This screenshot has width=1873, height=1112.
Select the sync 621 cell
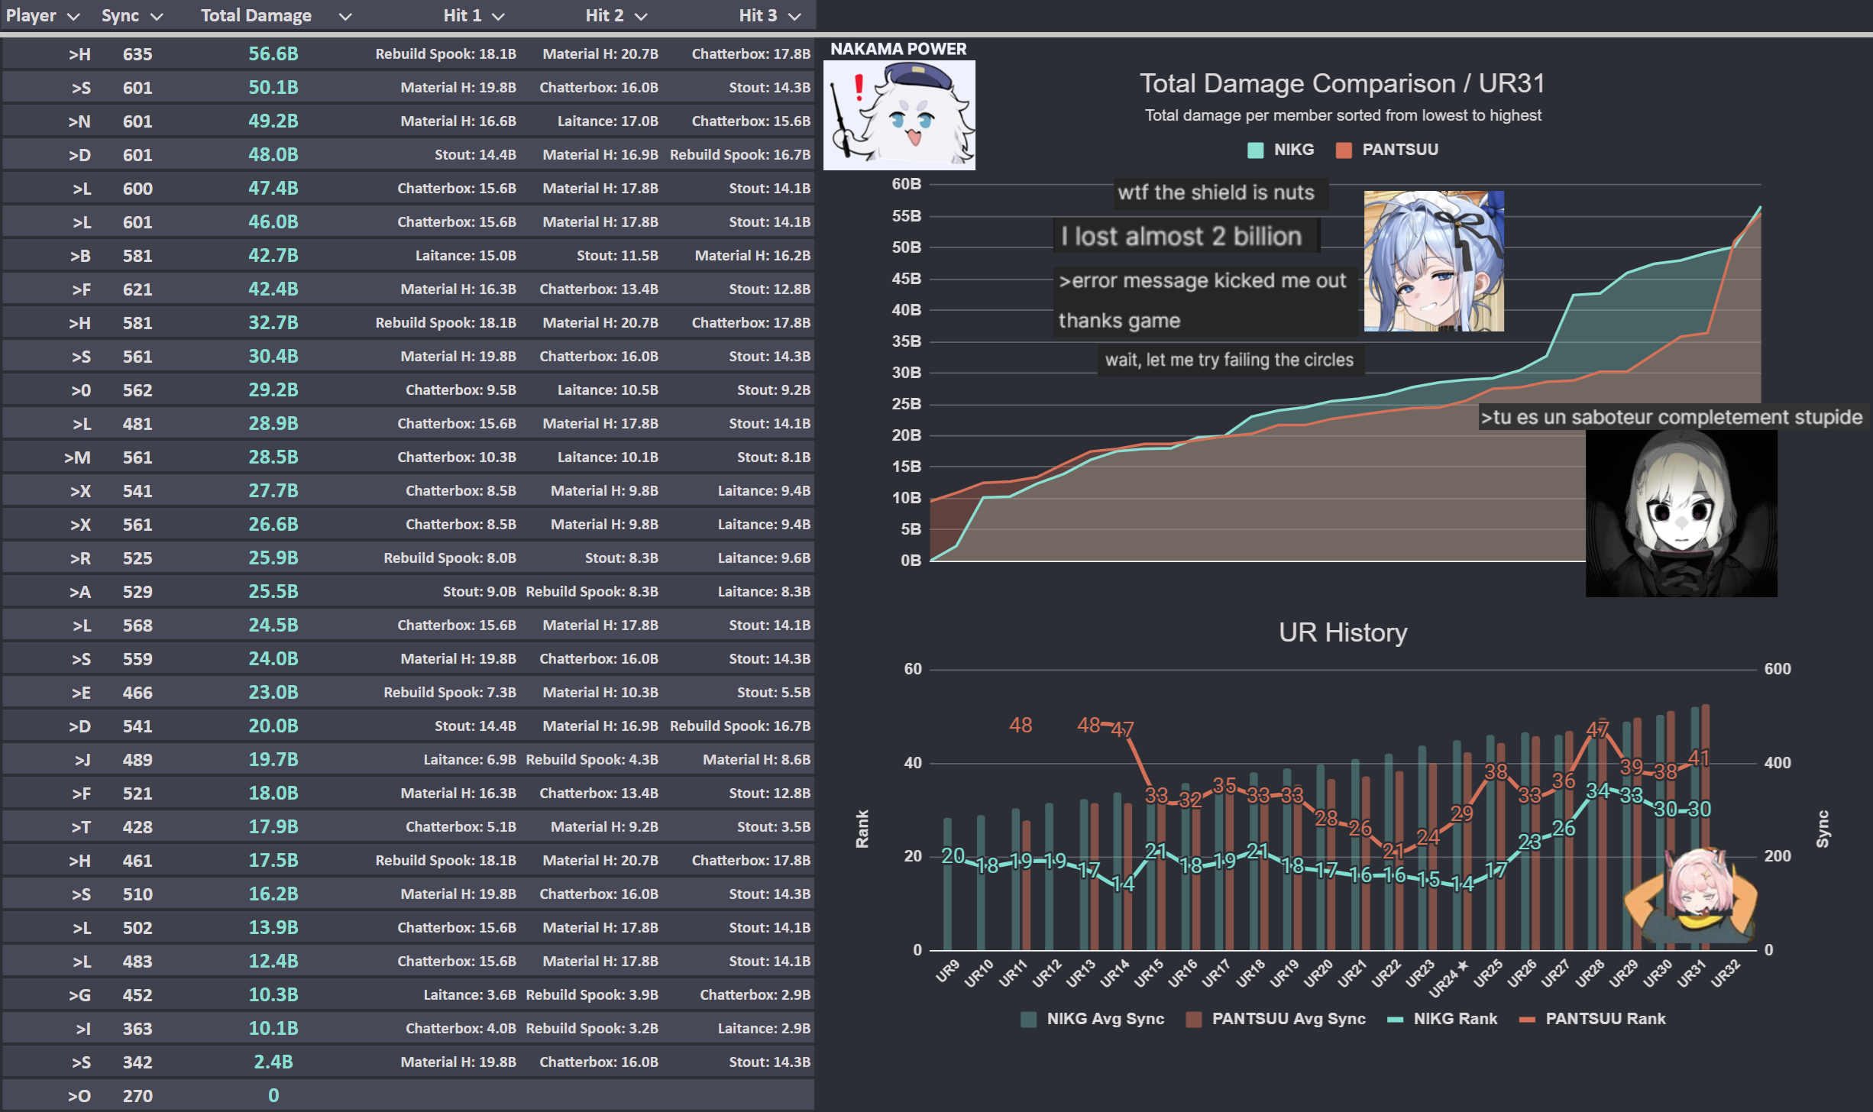[137, 289]
